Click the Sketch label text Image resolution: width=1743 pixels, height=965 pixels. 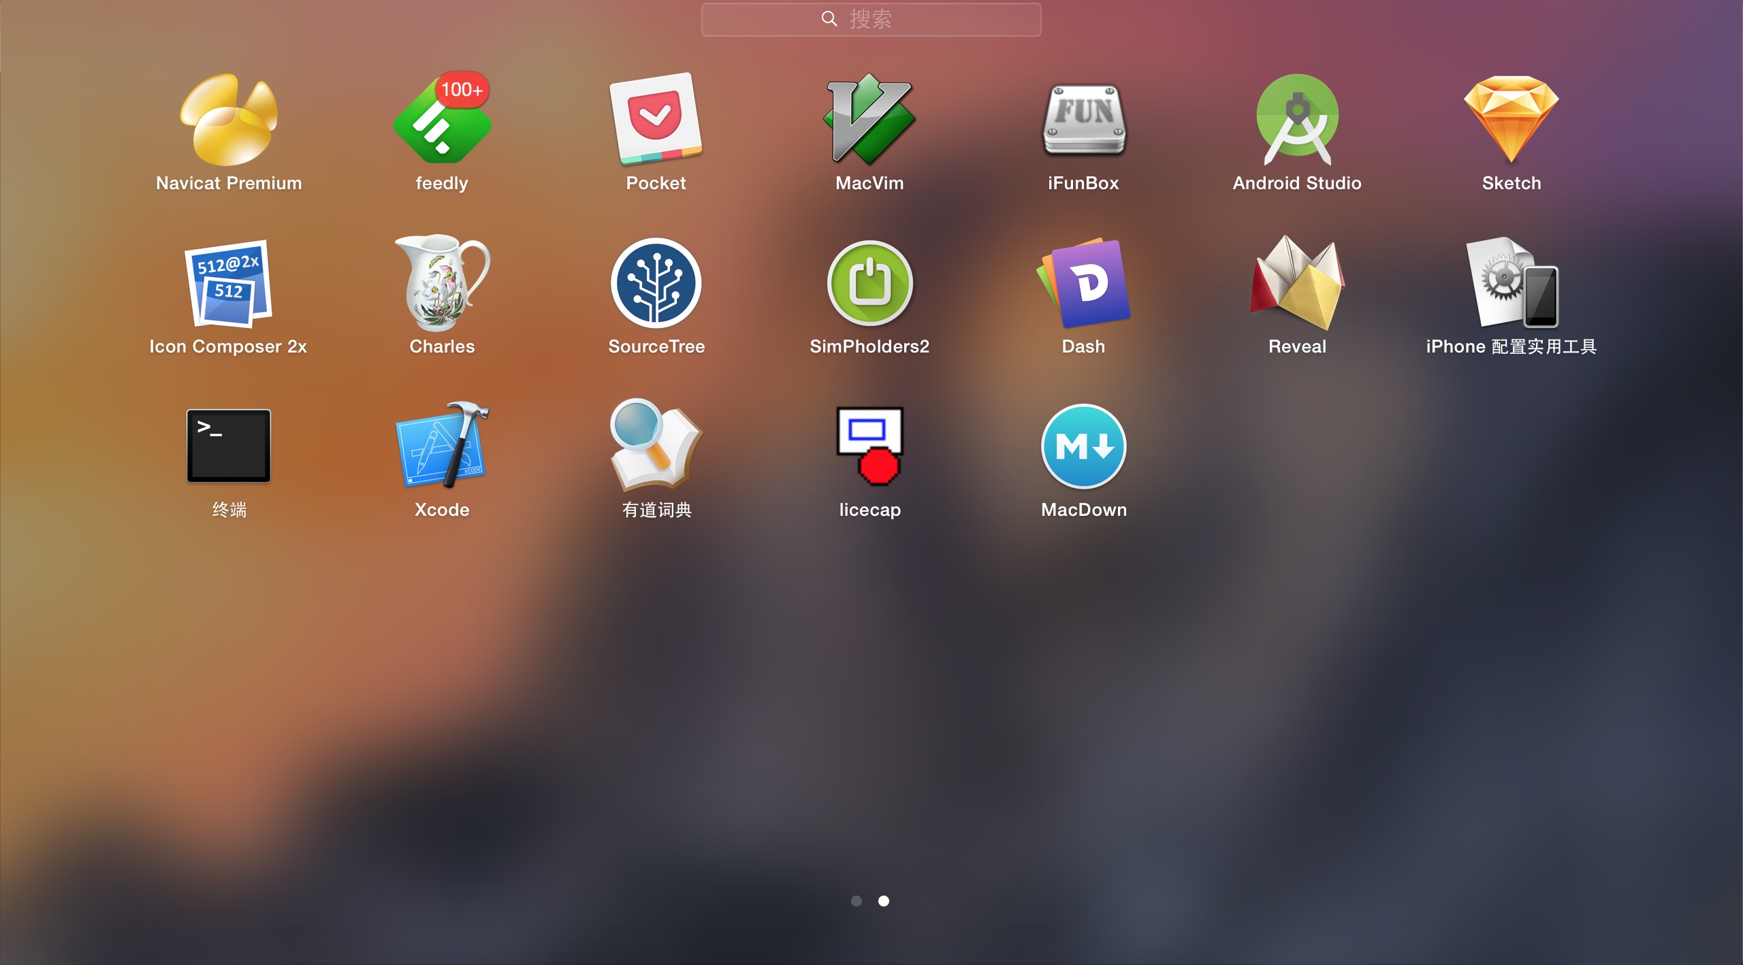coord(1512,183)
